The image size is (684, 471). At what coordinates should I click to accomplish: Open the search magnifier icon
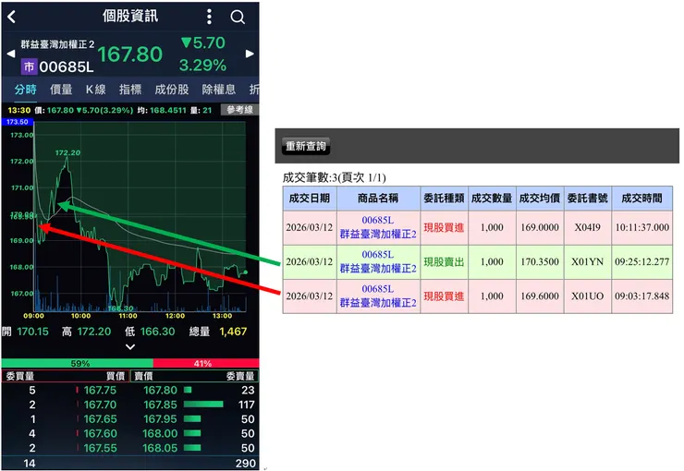click(238, 17)
